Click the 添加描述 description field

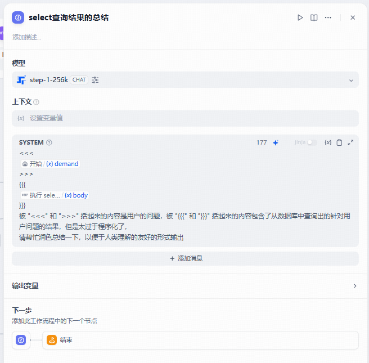[26, 37]
